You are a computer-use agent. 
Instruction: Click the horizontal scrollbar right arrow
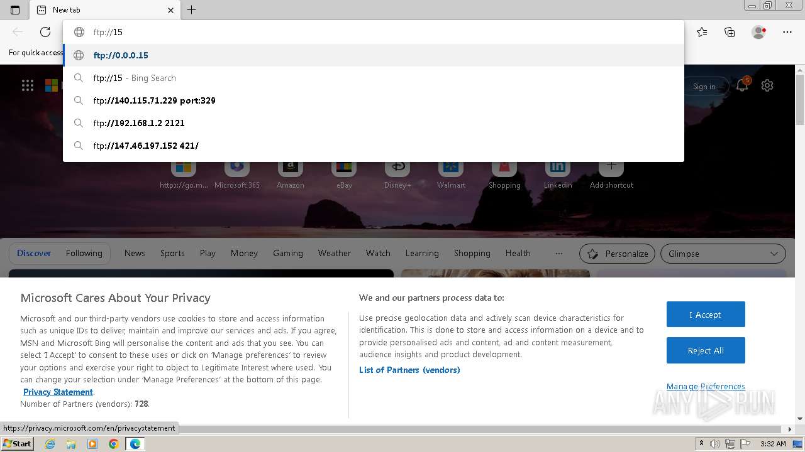pos(791,429)
